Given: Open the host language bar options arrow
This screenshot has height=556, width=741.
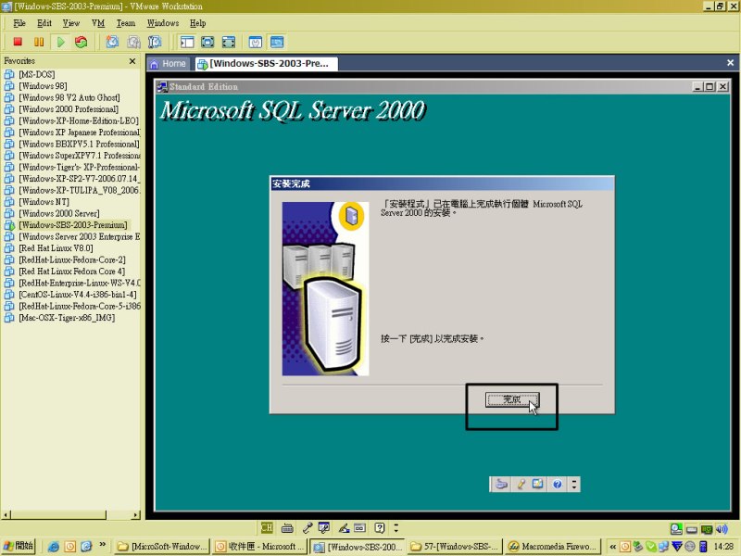Looking at the screenshot, I should 396,527.
